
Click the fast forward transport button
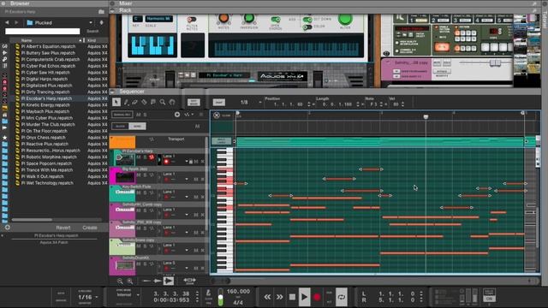[x=280, y=297]
